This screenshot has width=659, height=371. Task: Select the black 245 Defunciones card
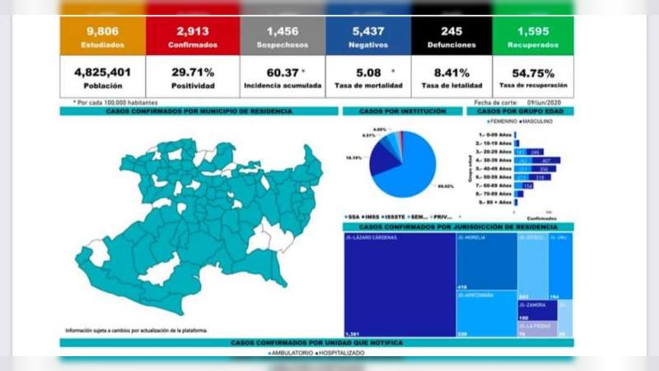point(451,36)
